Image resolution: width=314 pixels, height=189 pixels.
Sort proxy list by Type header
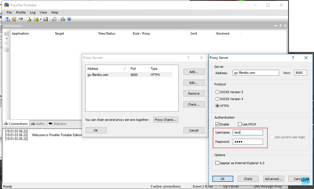(161, 69)
